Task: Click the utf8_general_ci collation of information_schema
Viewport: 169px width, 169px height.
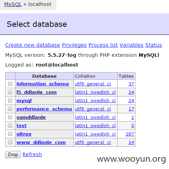Action: [x=93, y=84]
